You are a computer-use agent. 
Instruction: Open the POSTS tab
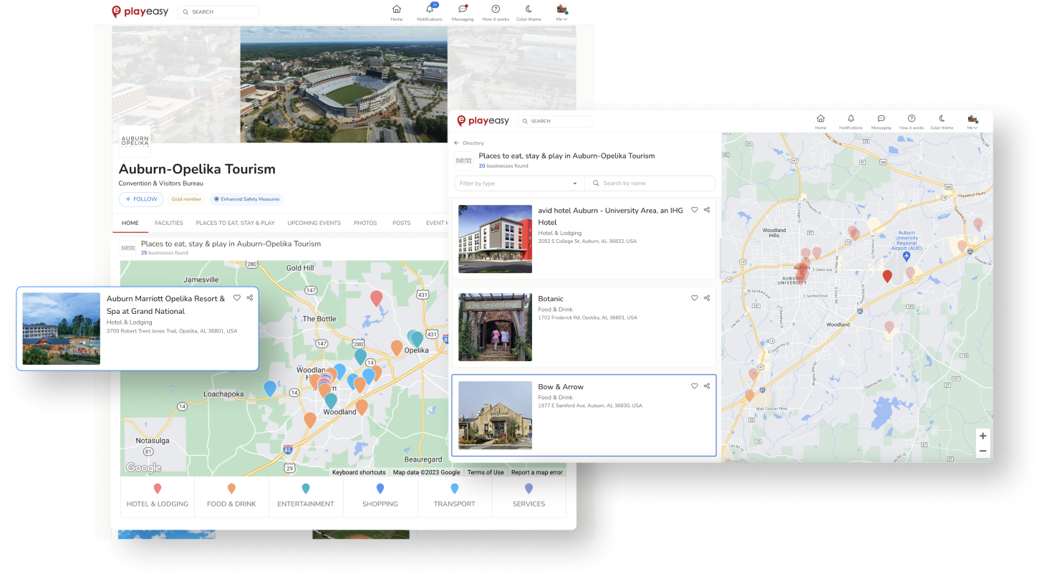[x=402, y=223]
